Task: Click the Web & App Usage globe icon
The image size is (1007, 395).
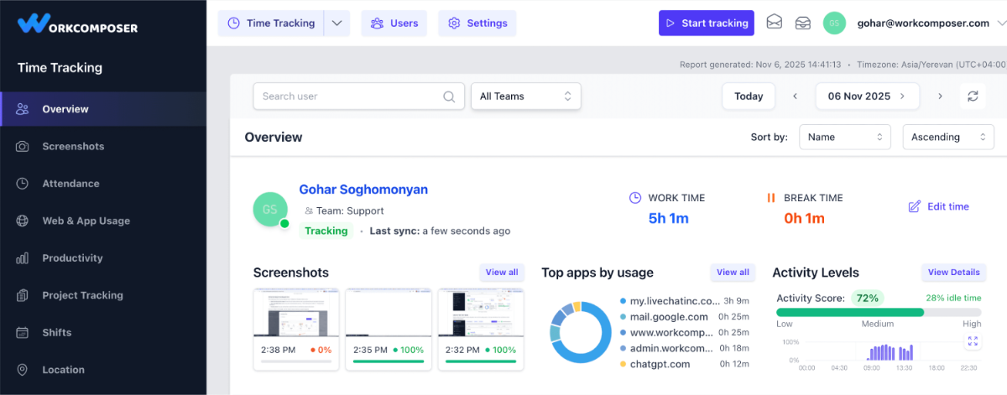Action: [23, 221]
